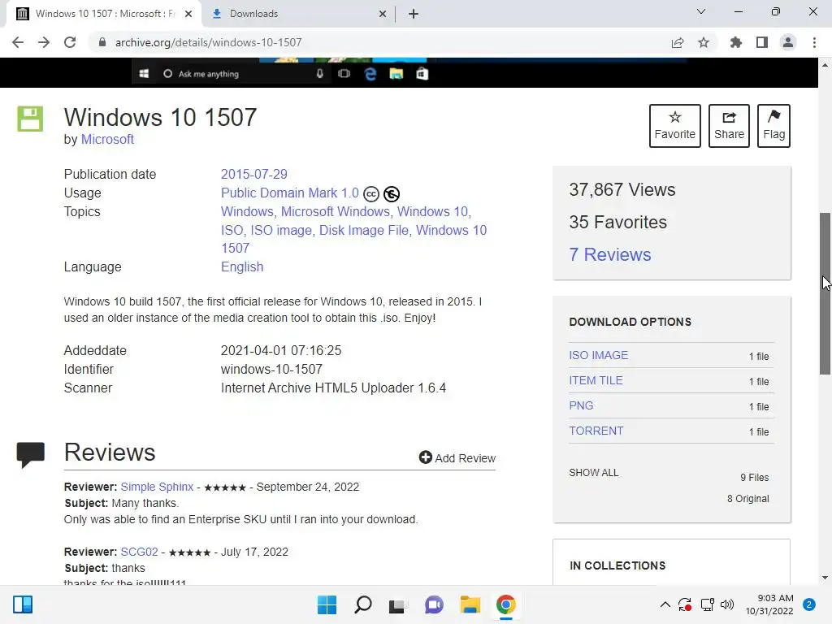Click Chrome icon in the taskbar
The width and height of the screenshot is (832, 624).
[x=505, y=604]
